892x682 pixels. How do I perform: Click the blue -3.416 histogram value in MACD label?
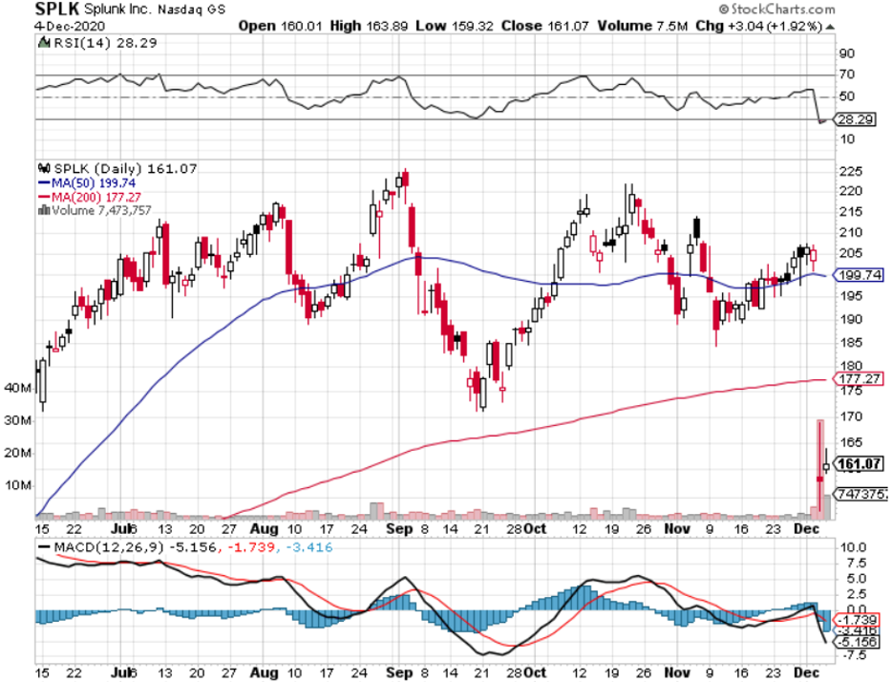(x=308, y=547)
